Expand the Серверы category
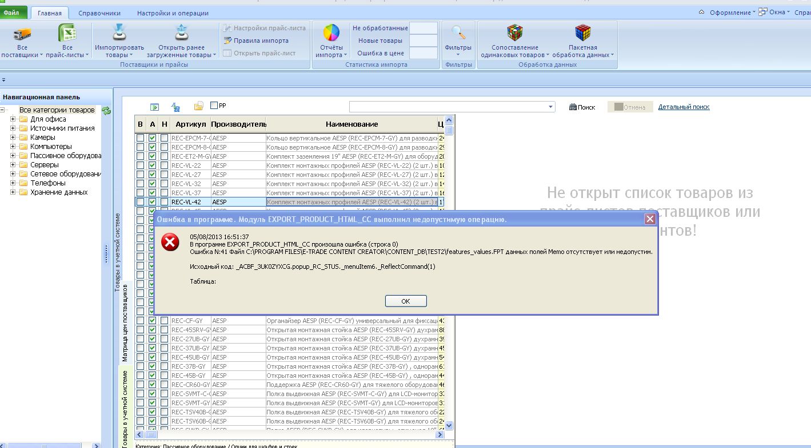 pos(13,165)
